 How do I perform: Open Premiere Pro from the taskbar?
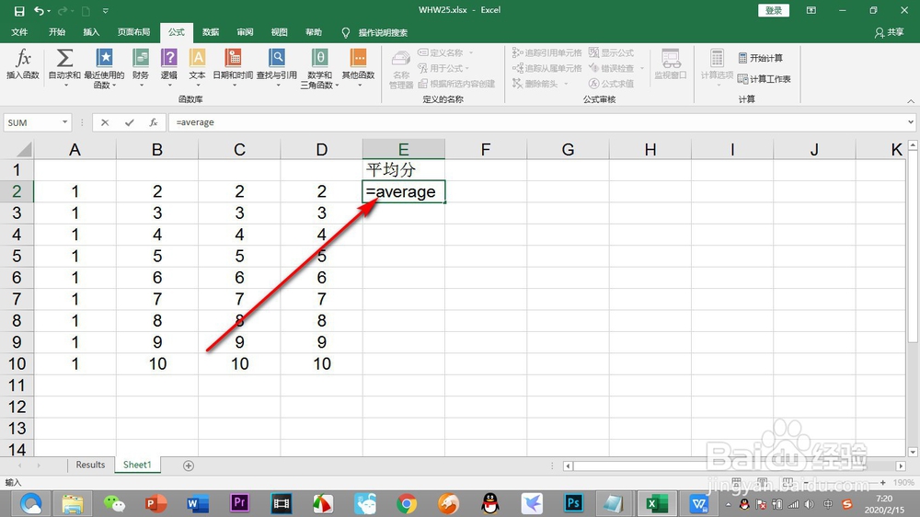point(239,503)
